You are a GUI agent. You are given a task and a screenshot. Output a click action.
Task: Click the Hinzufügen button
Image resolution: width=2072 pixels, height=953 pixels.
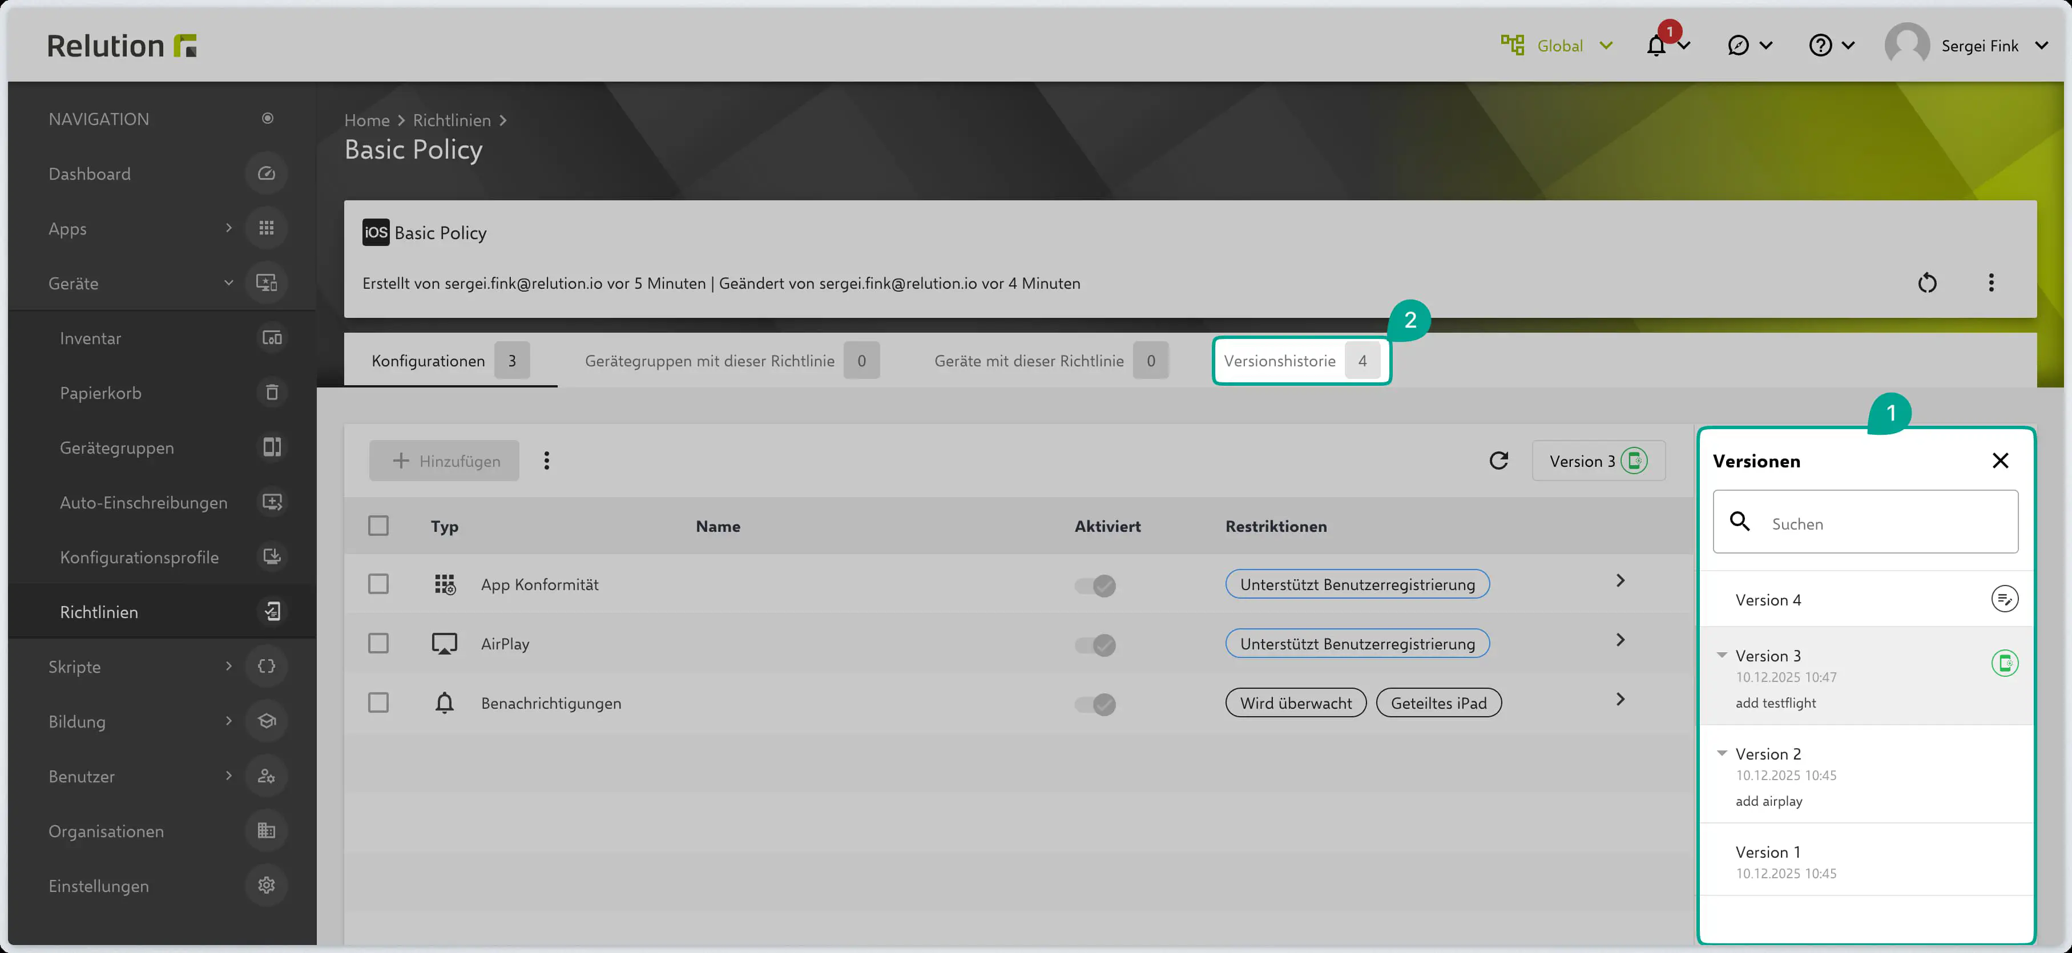pyautogui.click(x=444, y=461)
